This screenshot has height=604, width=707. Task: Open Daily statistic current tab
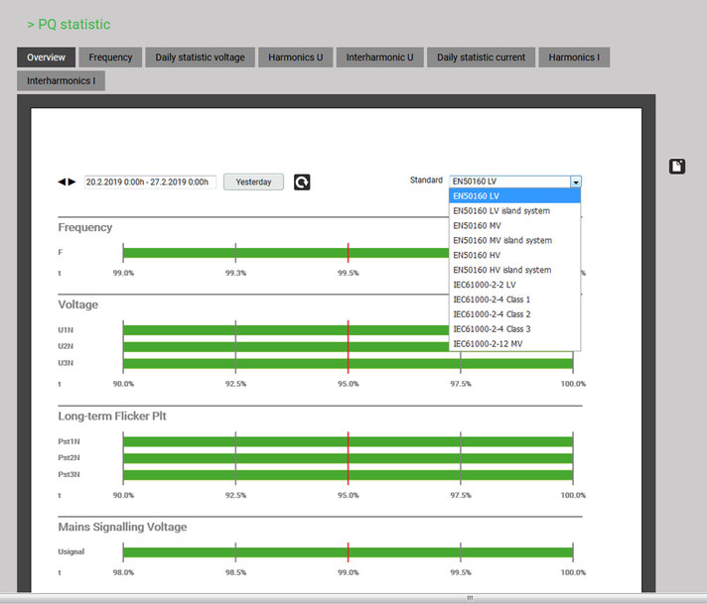pos(482,58)
